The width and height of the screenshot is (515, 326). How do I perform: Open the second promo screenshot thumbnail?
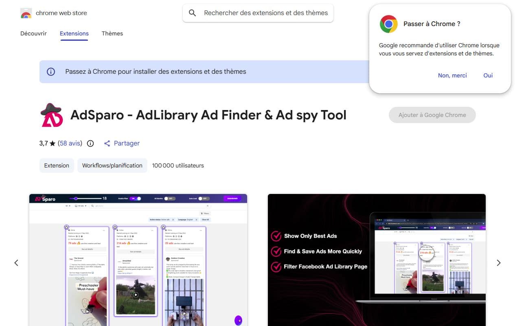[x=377, y=260]
